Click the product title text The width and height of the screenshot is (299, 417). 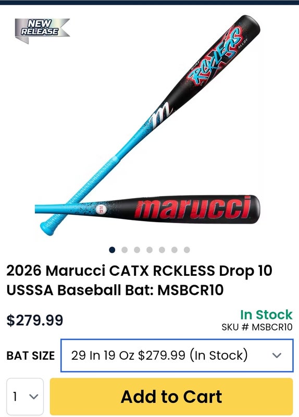coord(139,280)
